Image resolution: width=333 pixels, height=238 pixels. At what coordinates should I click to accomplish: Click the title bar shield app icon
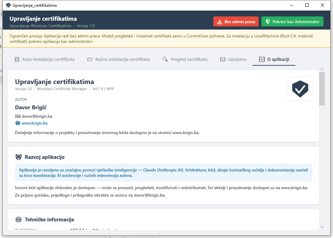(8, 5)
